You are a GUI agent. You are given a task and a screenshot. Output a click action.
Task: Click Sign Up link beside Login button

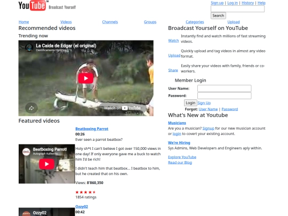[x=204, y=103]
